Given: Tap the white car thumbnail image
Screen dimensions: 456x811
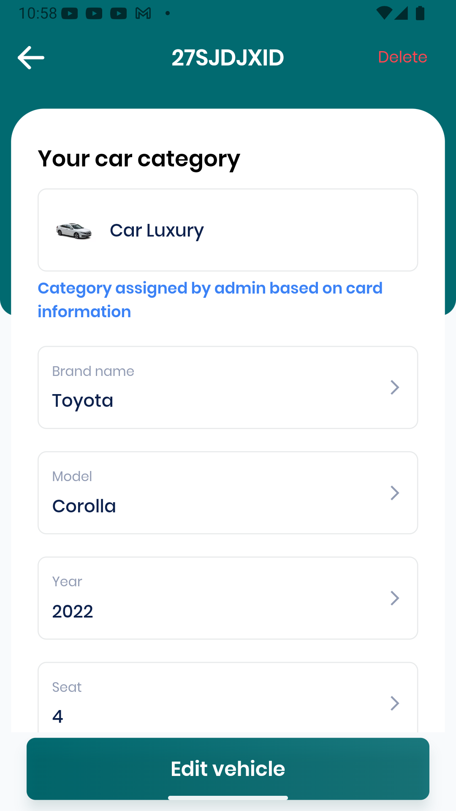Looking at the screenshot, I should point(74,231).
